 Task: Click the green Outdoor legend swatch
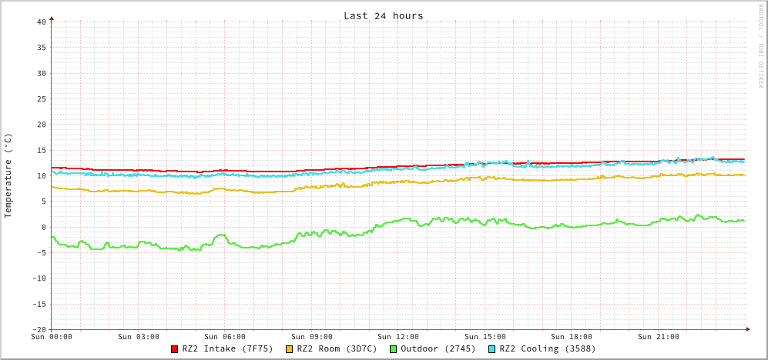(393, 349)
